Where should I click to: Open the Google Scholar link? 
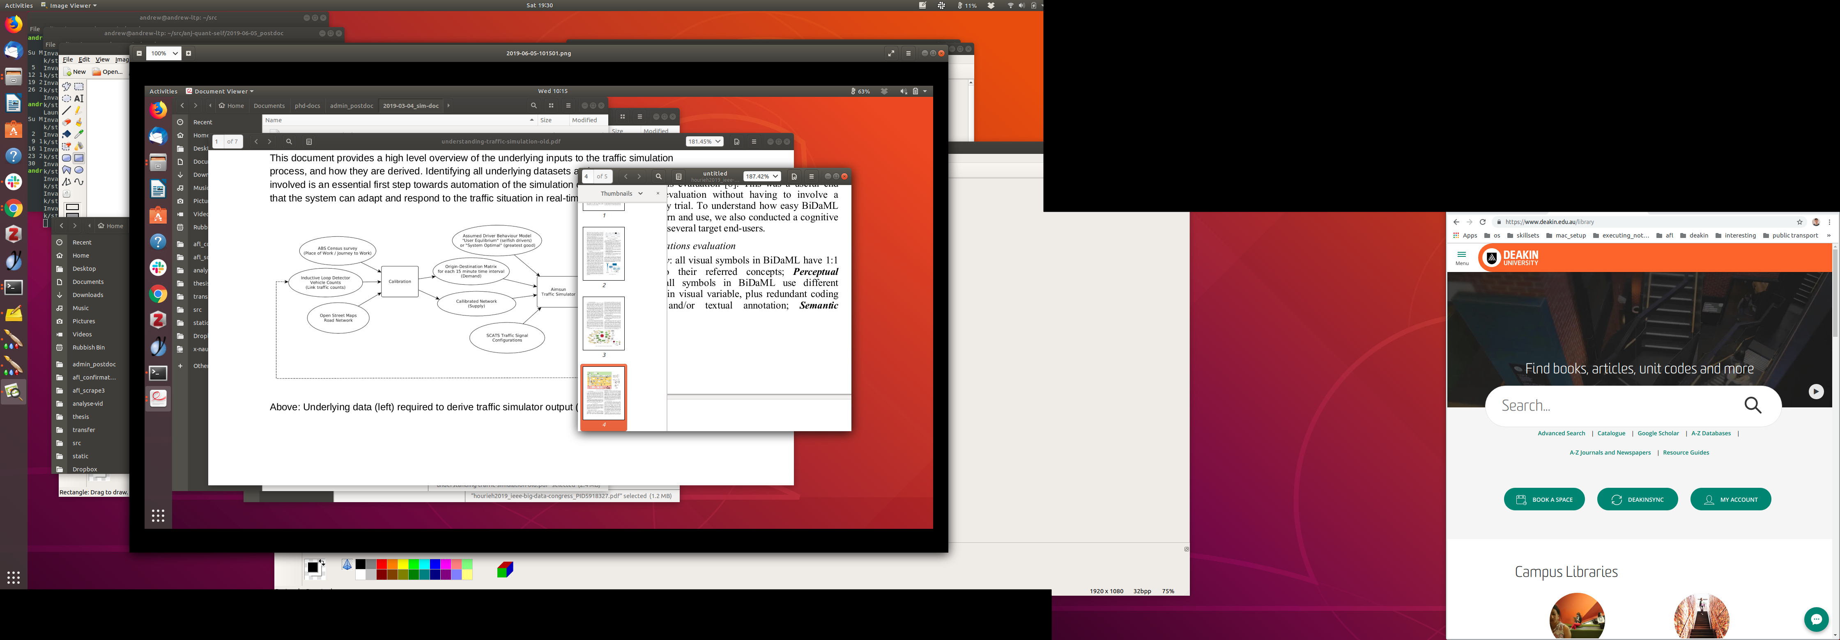coord(1658,433)
